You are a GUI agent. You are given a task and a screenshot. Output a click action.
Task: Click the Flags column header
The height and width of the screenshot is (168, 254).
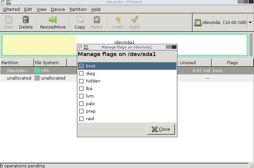[x=232, y=63]
